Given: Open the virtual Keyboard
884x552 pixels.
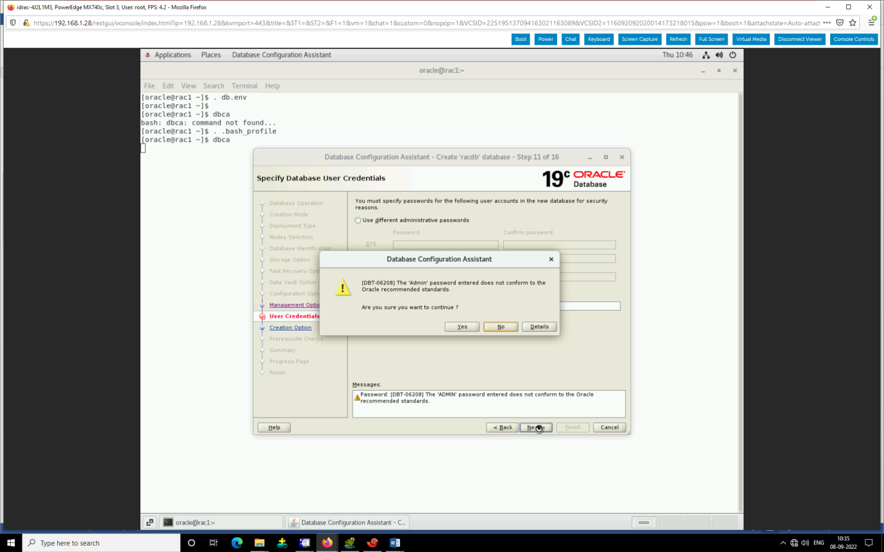Looking at the screenshot, I should pos(599,39).
